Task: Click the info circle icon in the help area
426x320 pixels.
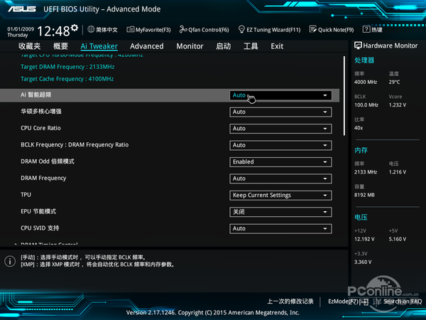Action: (x=10, y=261)
